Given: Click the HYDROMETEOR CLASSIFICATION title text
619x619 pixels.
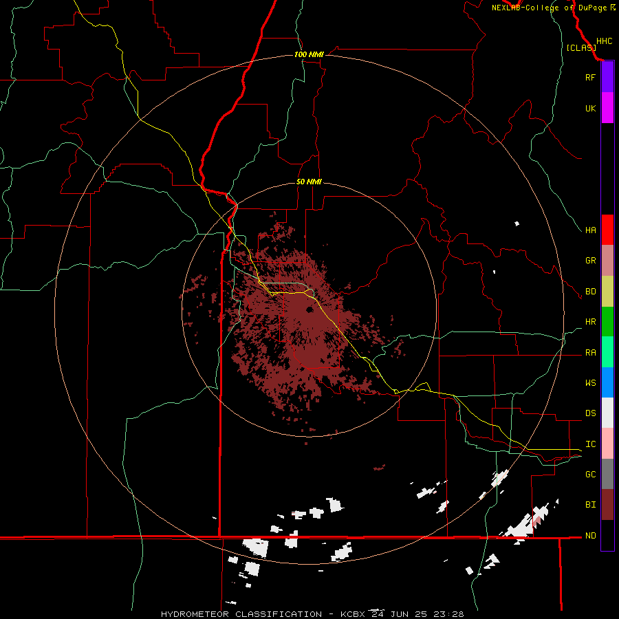Looking at the screenshot, I should tap(241, 614).
